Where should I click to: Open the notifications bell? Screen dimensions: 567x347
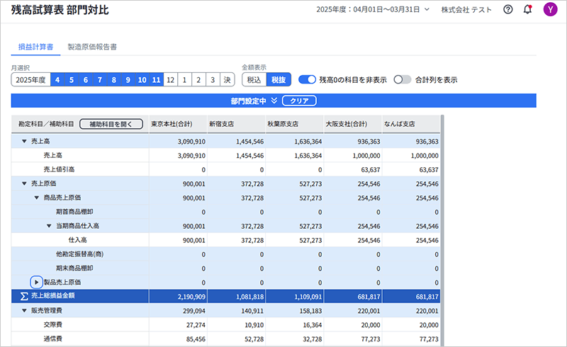click(x=527, y=10)
